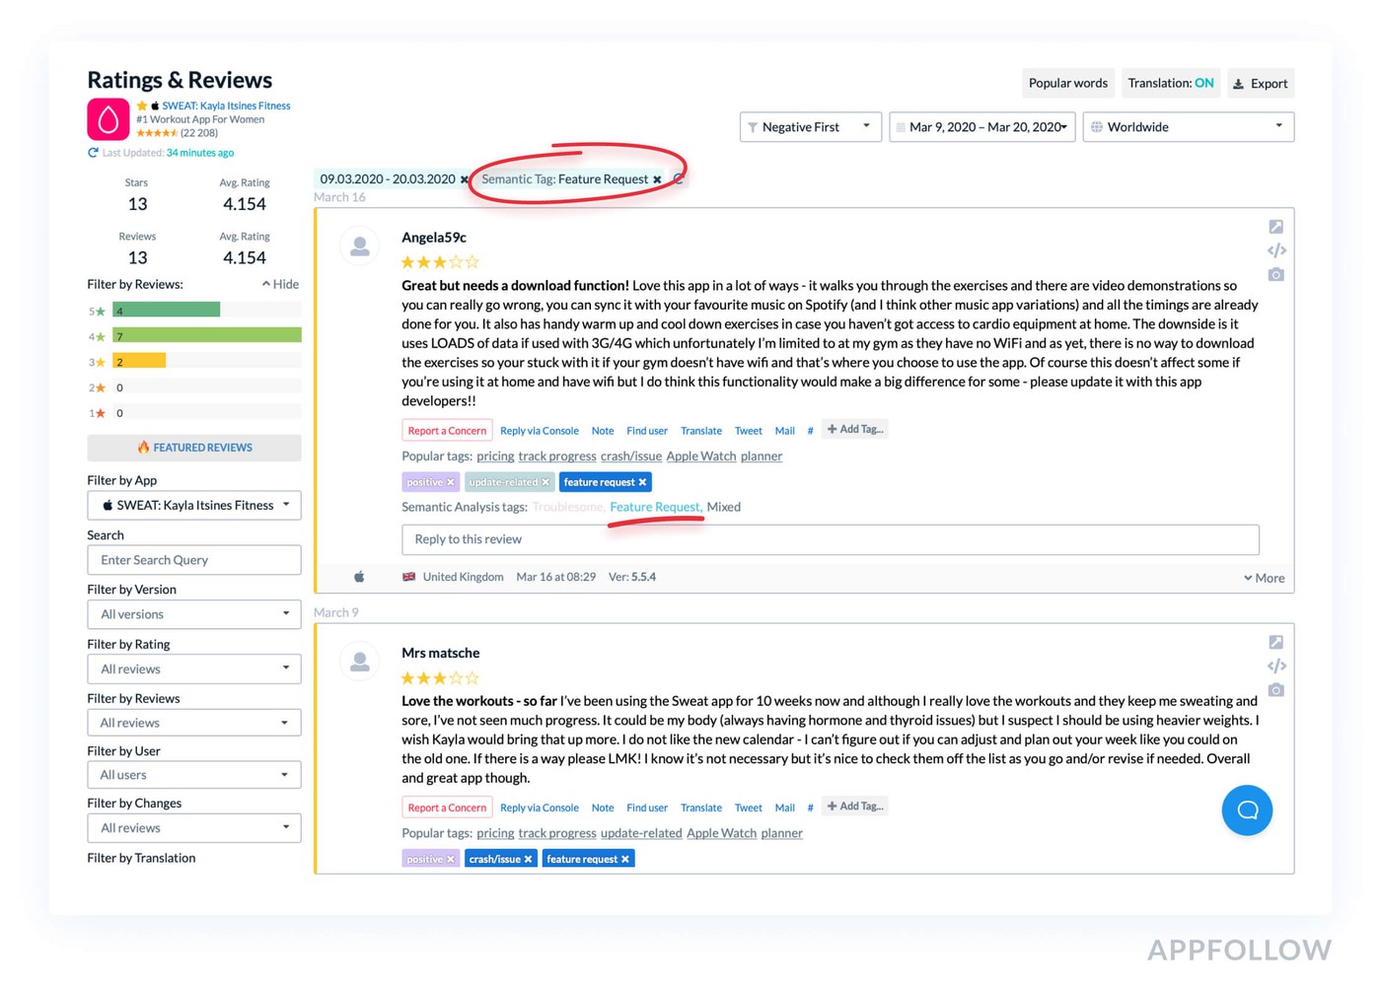This screenshot has height=985, width=1381.
Task: Export reviews with the Export button
Action: pos(1261,83)
